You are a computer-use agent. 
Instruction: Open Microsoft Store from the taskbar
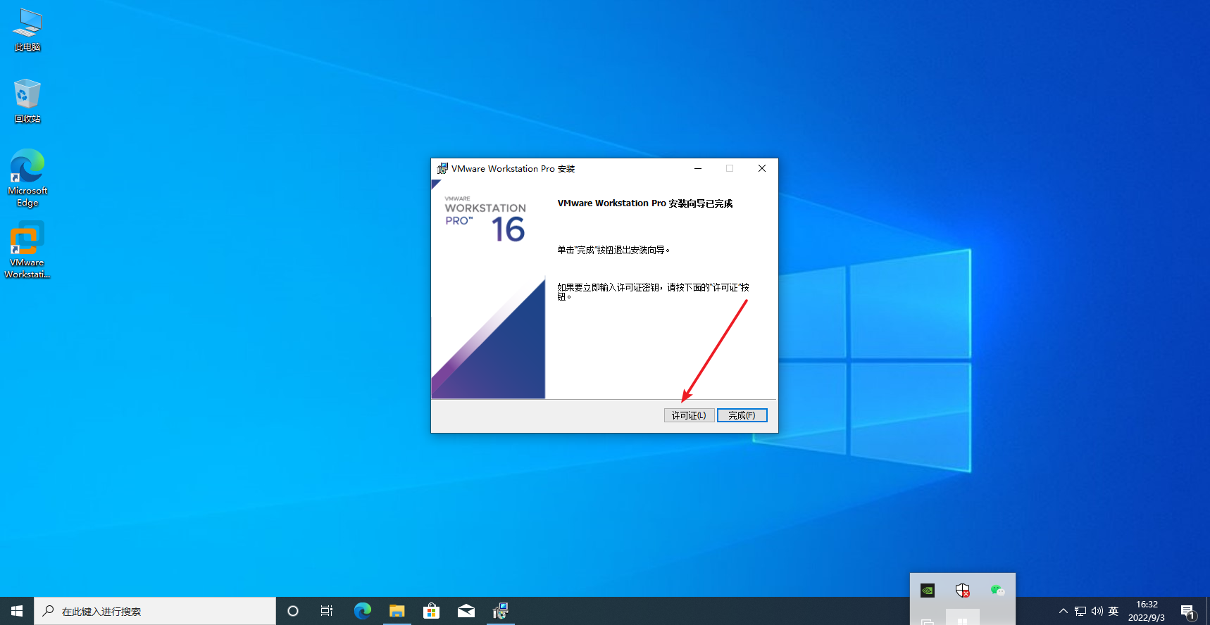(432, 611)
